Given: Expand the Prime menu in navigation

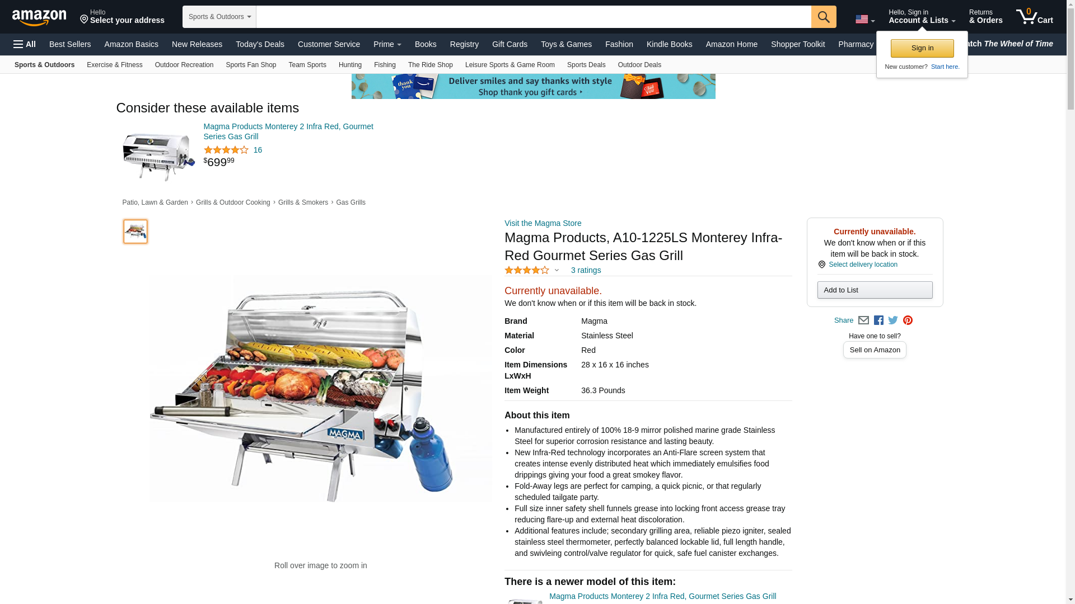Looking at the screenshot, I should tap(387, 44).
